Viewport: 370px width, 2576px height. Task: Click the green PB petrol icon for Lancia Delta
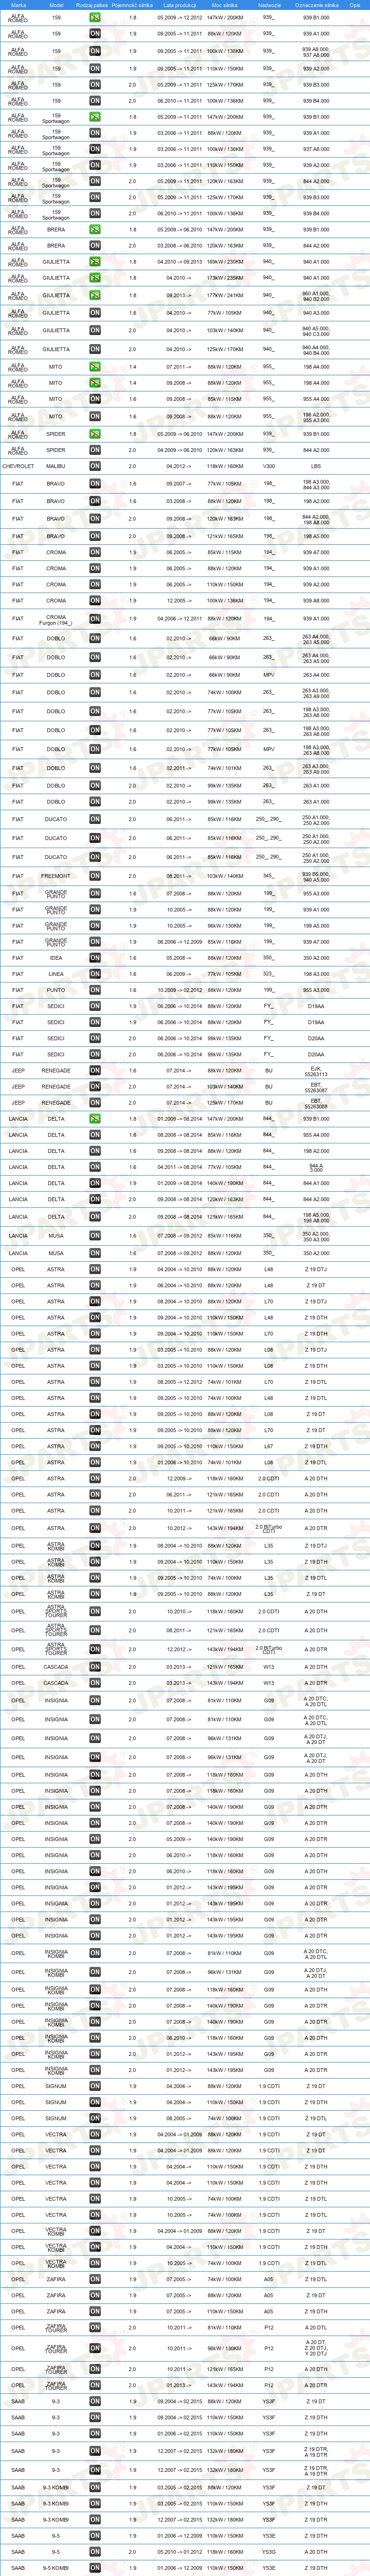(x=95, y=1119)
